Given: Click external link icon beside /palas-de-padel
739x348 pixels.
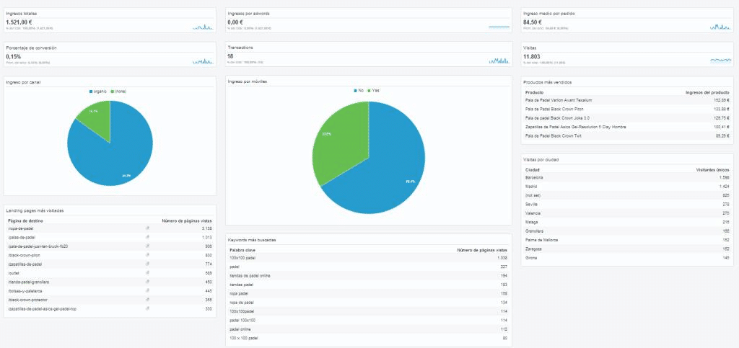Looking at the screenshot, I should [147, 237].
